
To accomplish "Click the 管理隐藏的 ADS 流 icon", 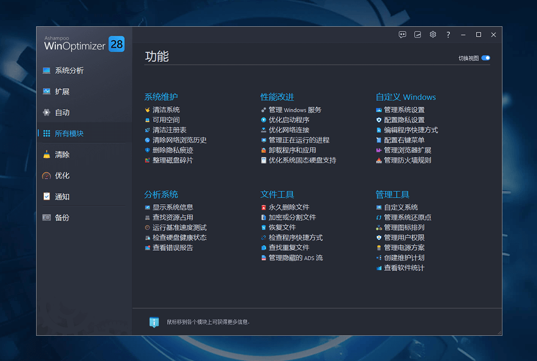I will click(x=263, y=258).
